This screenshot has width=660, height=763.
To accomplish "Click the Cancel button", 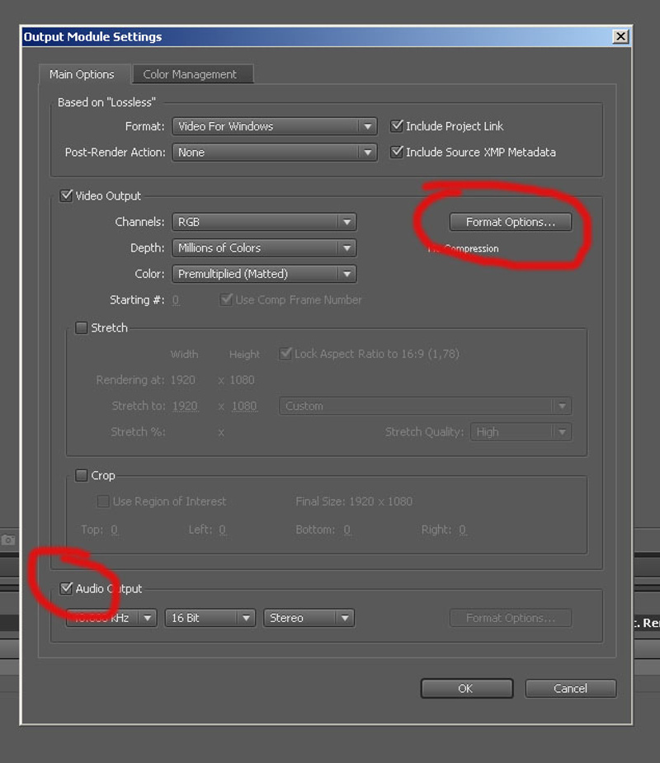I will pos(570,689).
